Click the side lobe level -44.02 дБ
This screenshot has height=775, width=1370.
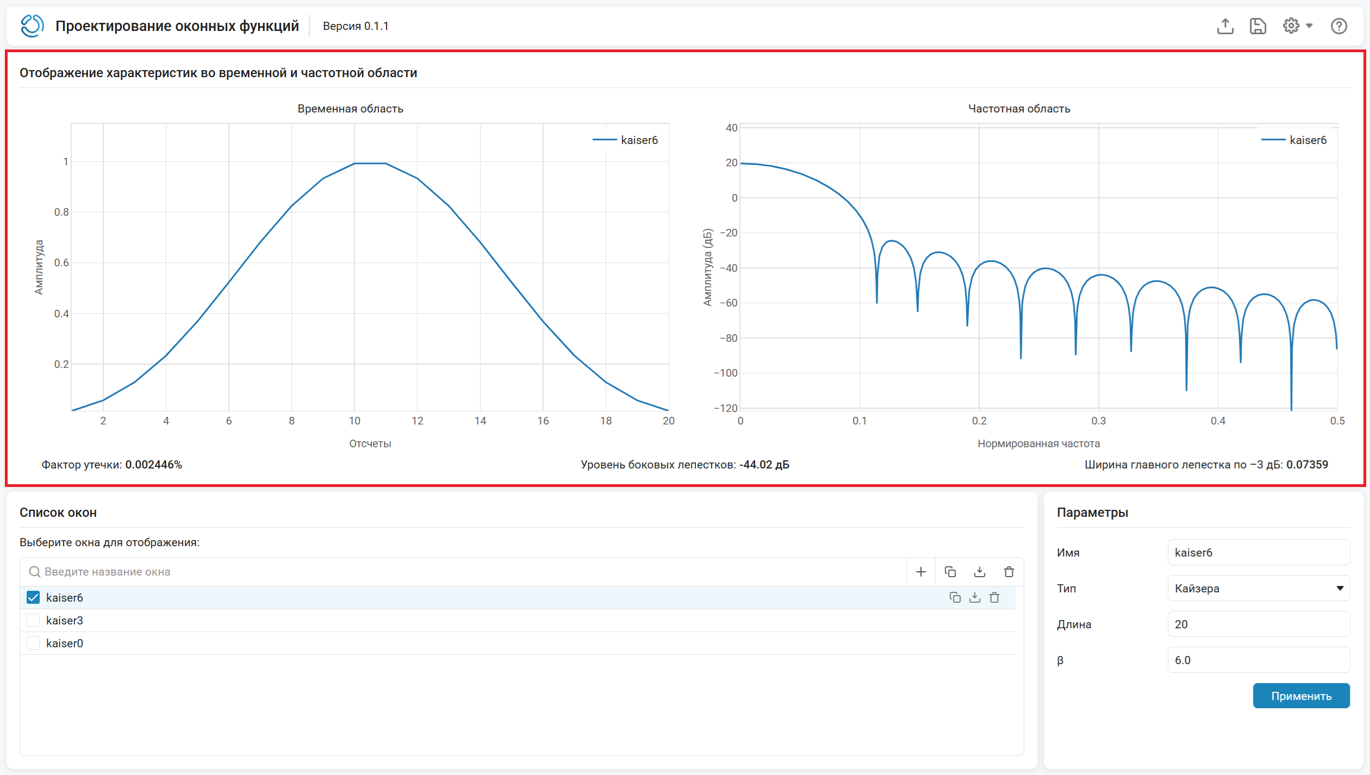pyautogui.click(x=764, y=465)
